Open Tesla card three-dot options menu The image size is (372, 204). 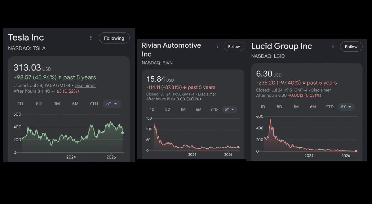tap(91, 38)
